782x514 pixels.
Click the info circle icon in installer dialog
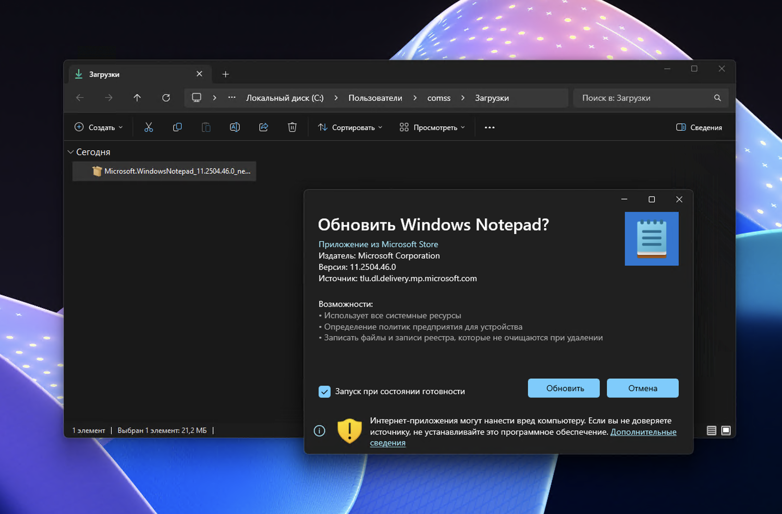click(x=320, y=431)
